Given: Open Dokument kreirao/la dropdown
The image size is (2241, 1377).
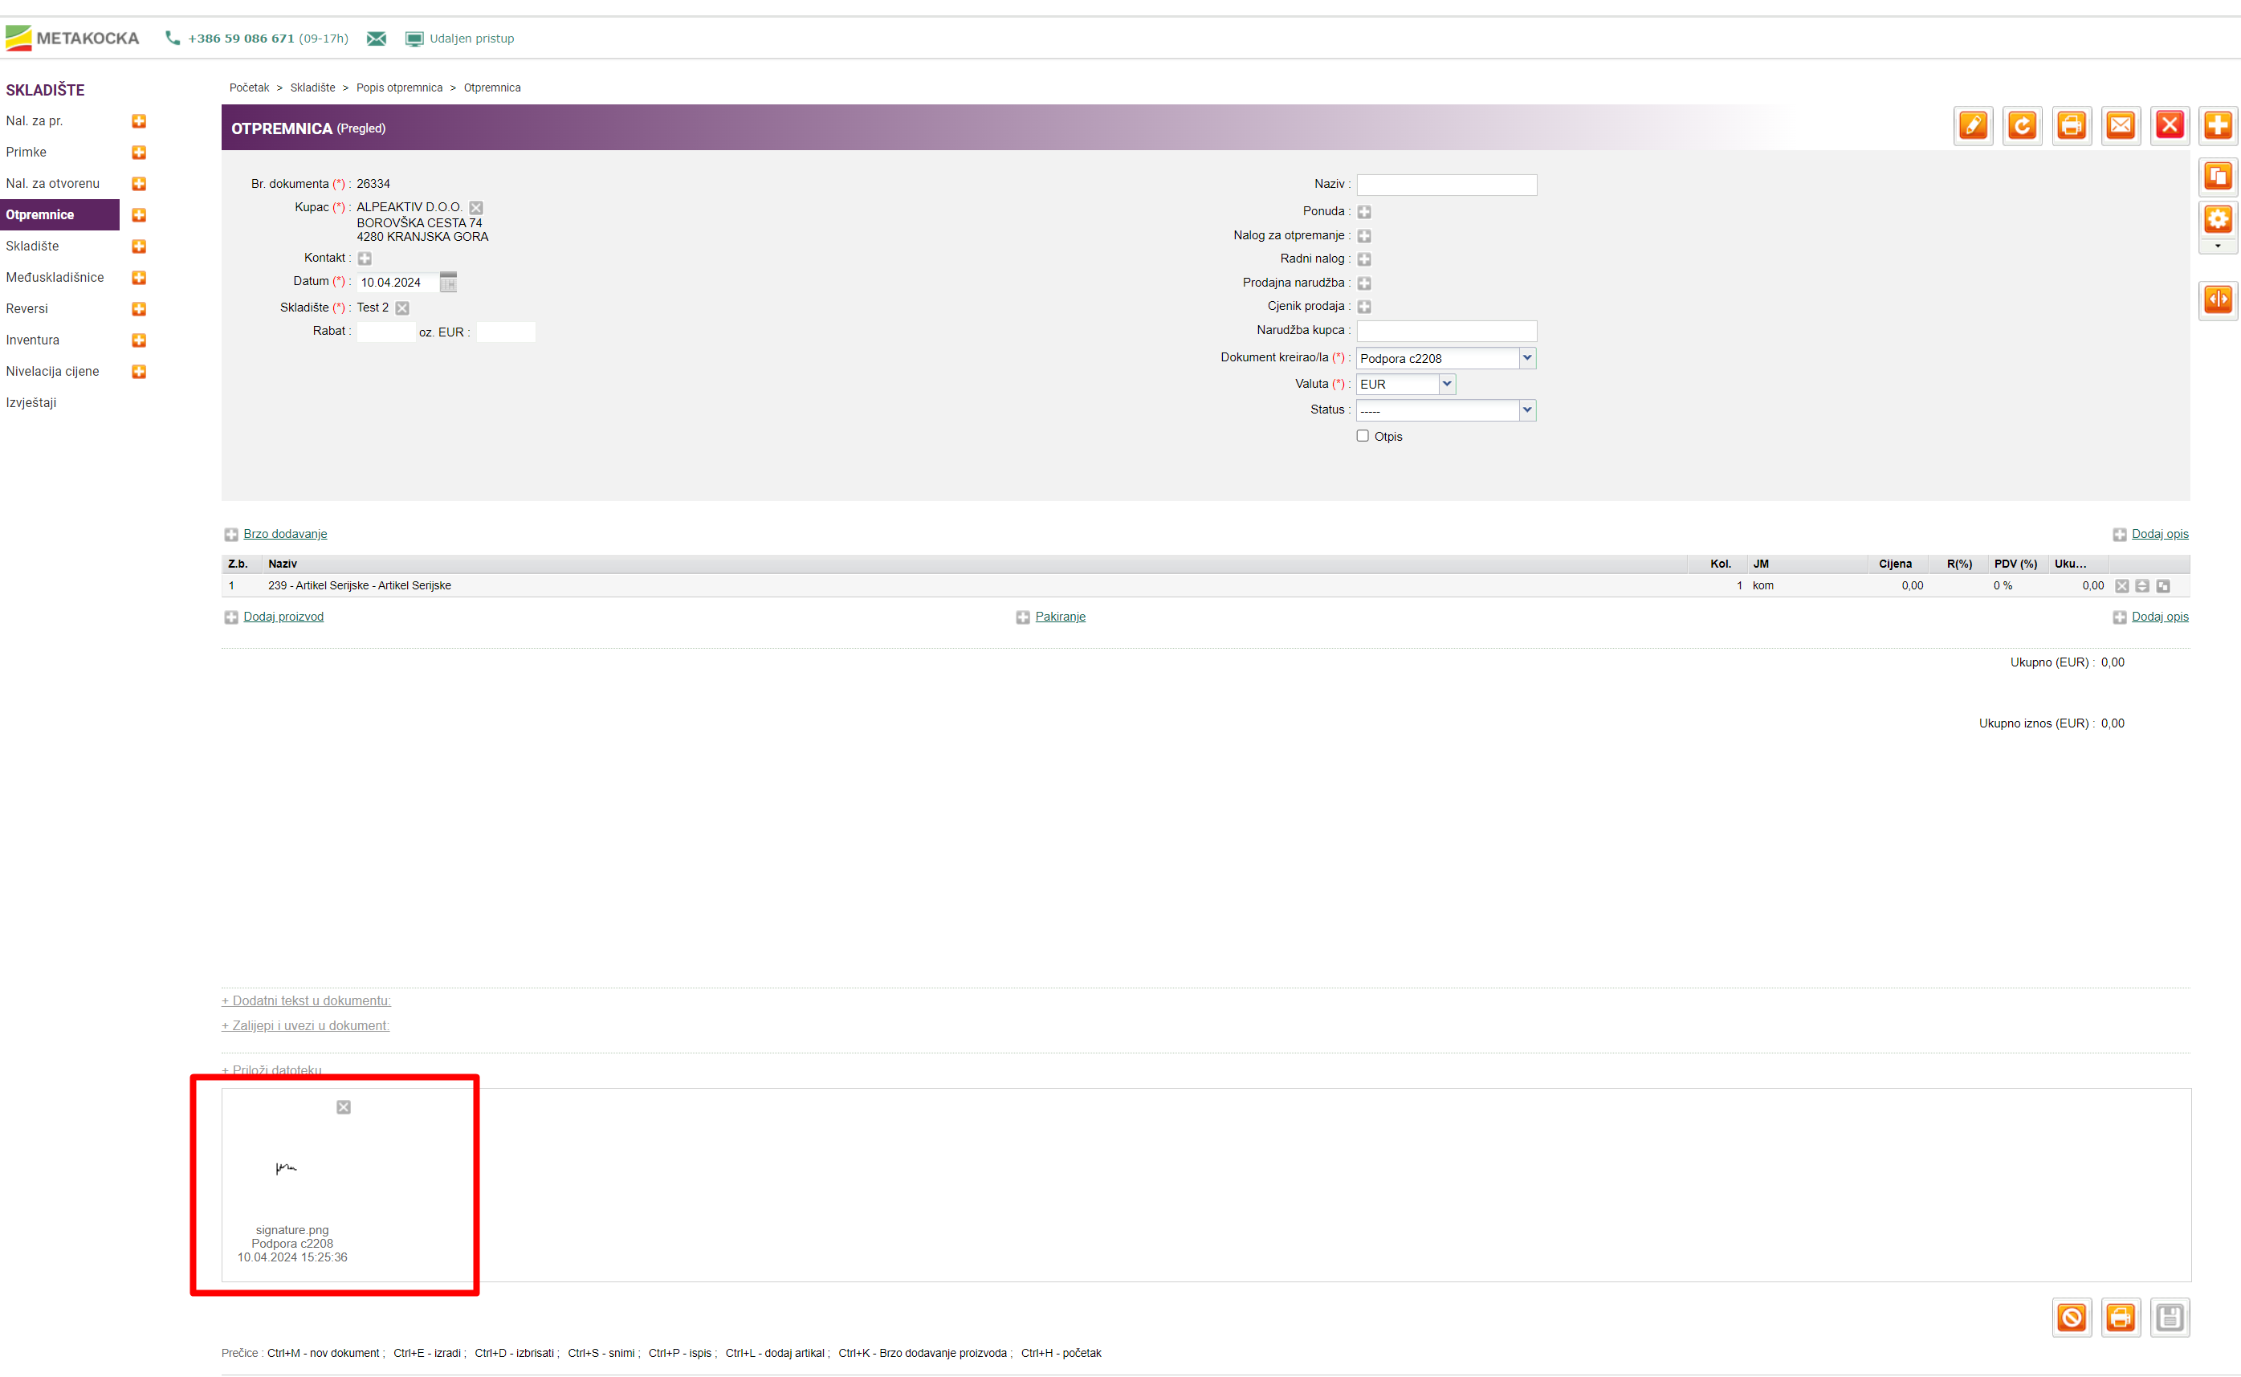Looking at the screenshot, I should click(1445, 358).
